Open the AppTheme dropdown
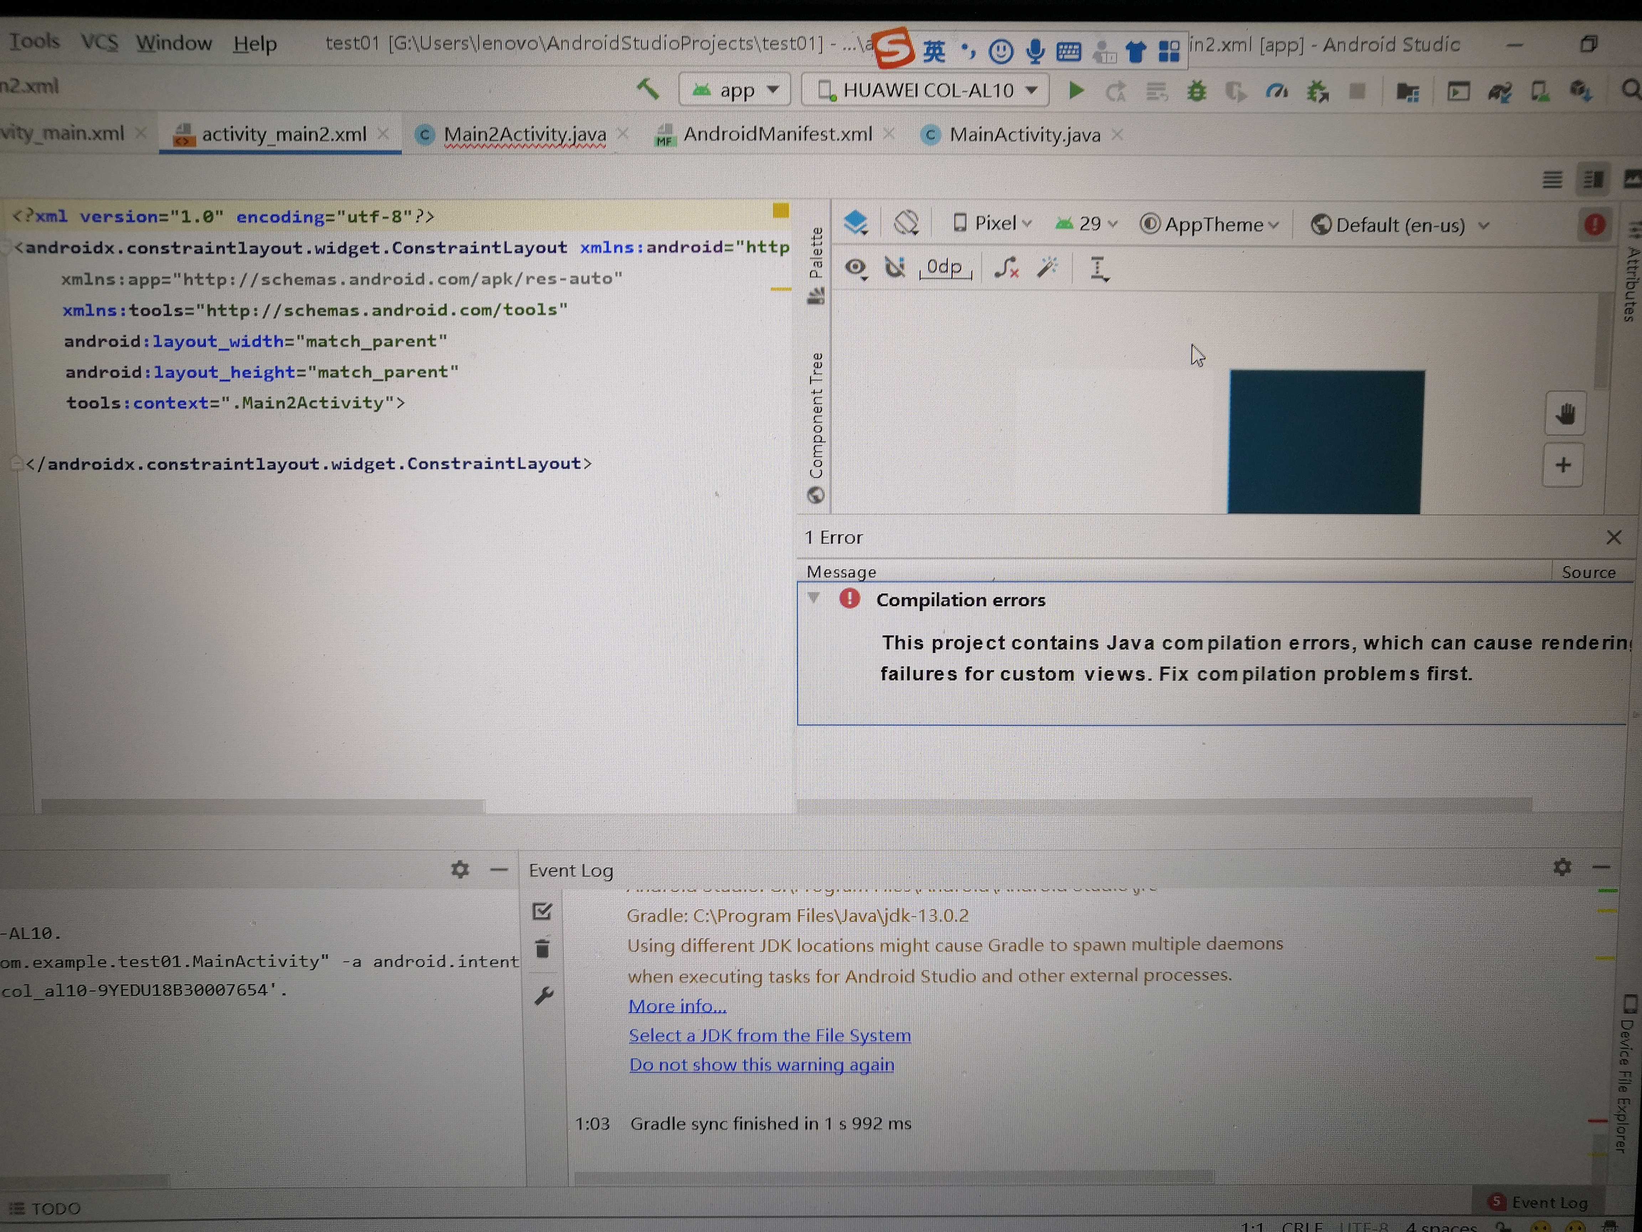This screenshot has height=1232, width=1642. [x=1209, y=224]
